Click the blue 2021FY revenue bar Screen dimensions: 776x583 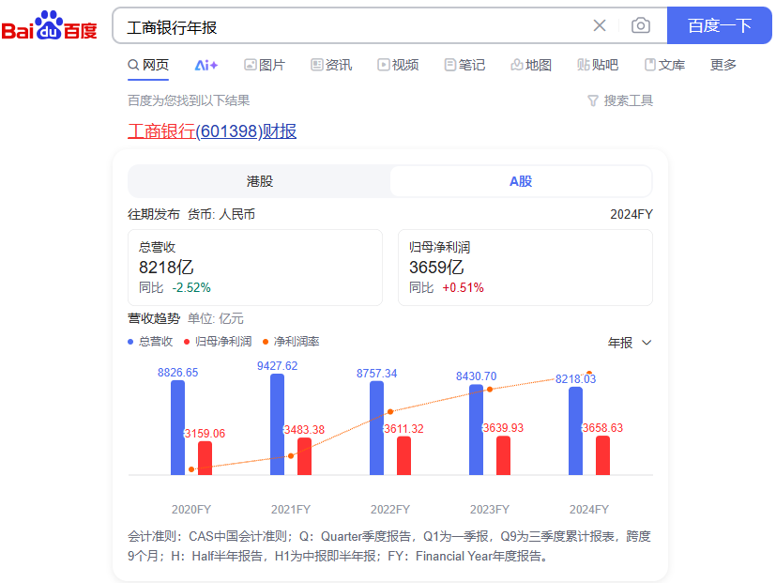[277, 424]
